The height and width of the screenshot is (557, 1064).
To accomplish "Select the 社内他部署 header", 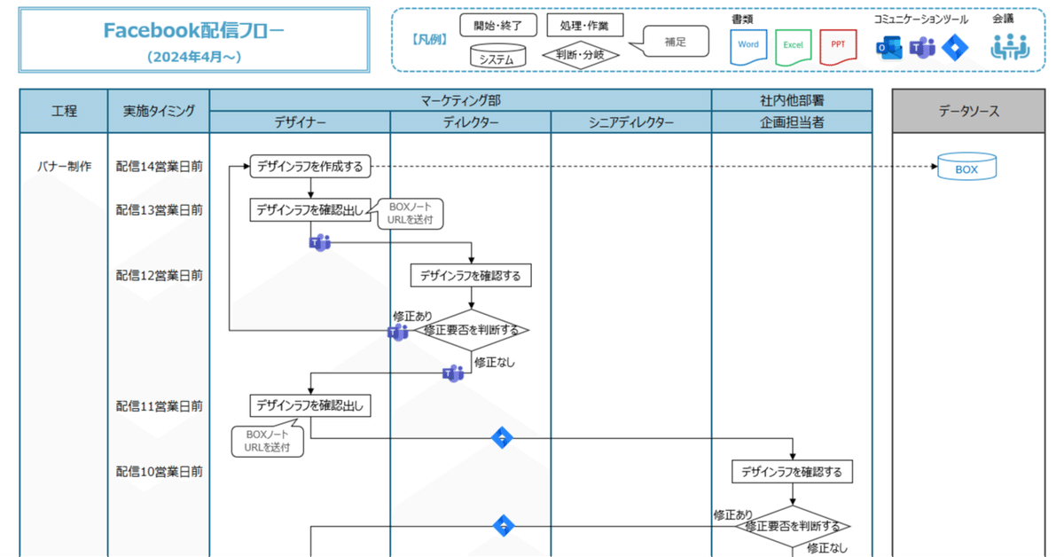I will (x=793, y=100).
